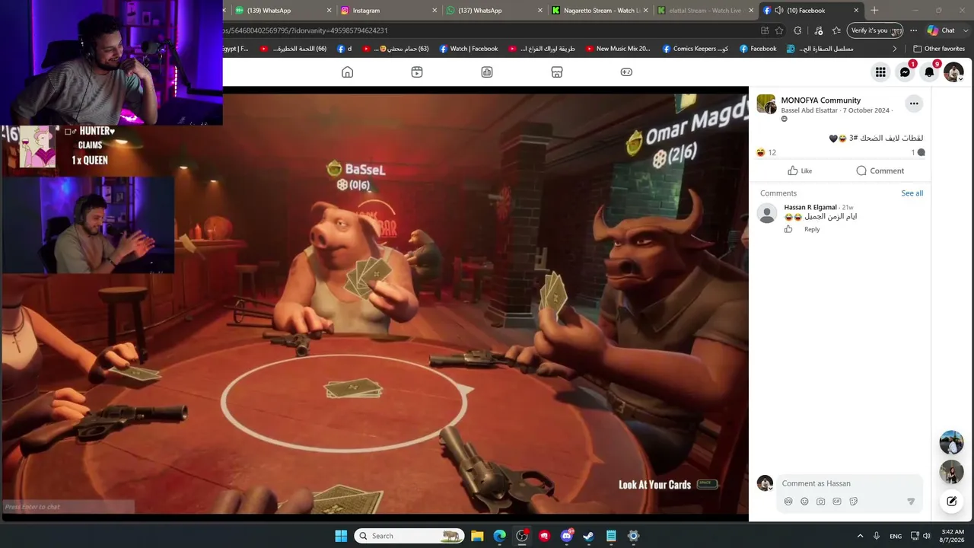Open second chat head avatar
The image size is (974, 548).
951,473
